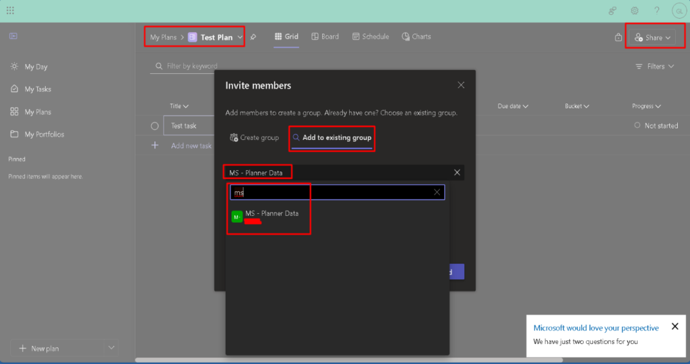
Task: Open Progress column dropdown
Action: (646, 106)
